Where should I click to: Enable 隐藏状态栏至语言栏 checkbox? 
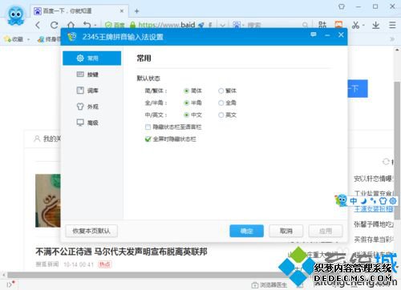tap(148, 127)
